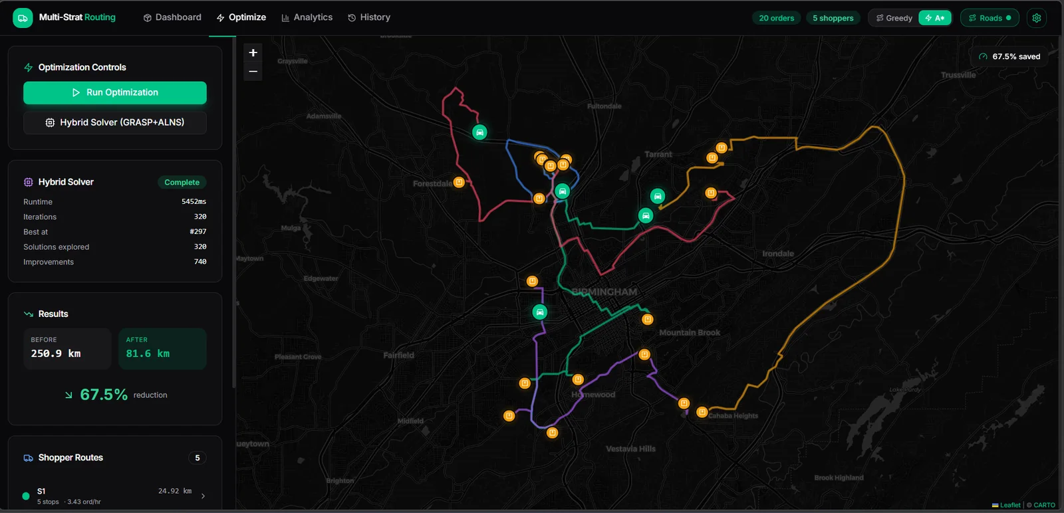The width and height of the screenshot is (1064, 513).
Task: Select the A* routing mode
Action: click(x=935, y=18)
